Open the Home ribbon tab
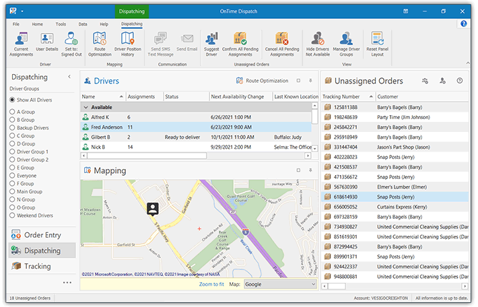 pyautogui.click(x=38, y=24)
